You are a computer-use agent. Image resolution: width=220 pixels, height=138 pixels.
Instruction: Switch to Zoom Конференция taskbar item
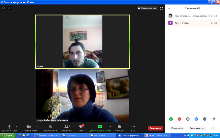pyautogui.click(x=130, y=136)
